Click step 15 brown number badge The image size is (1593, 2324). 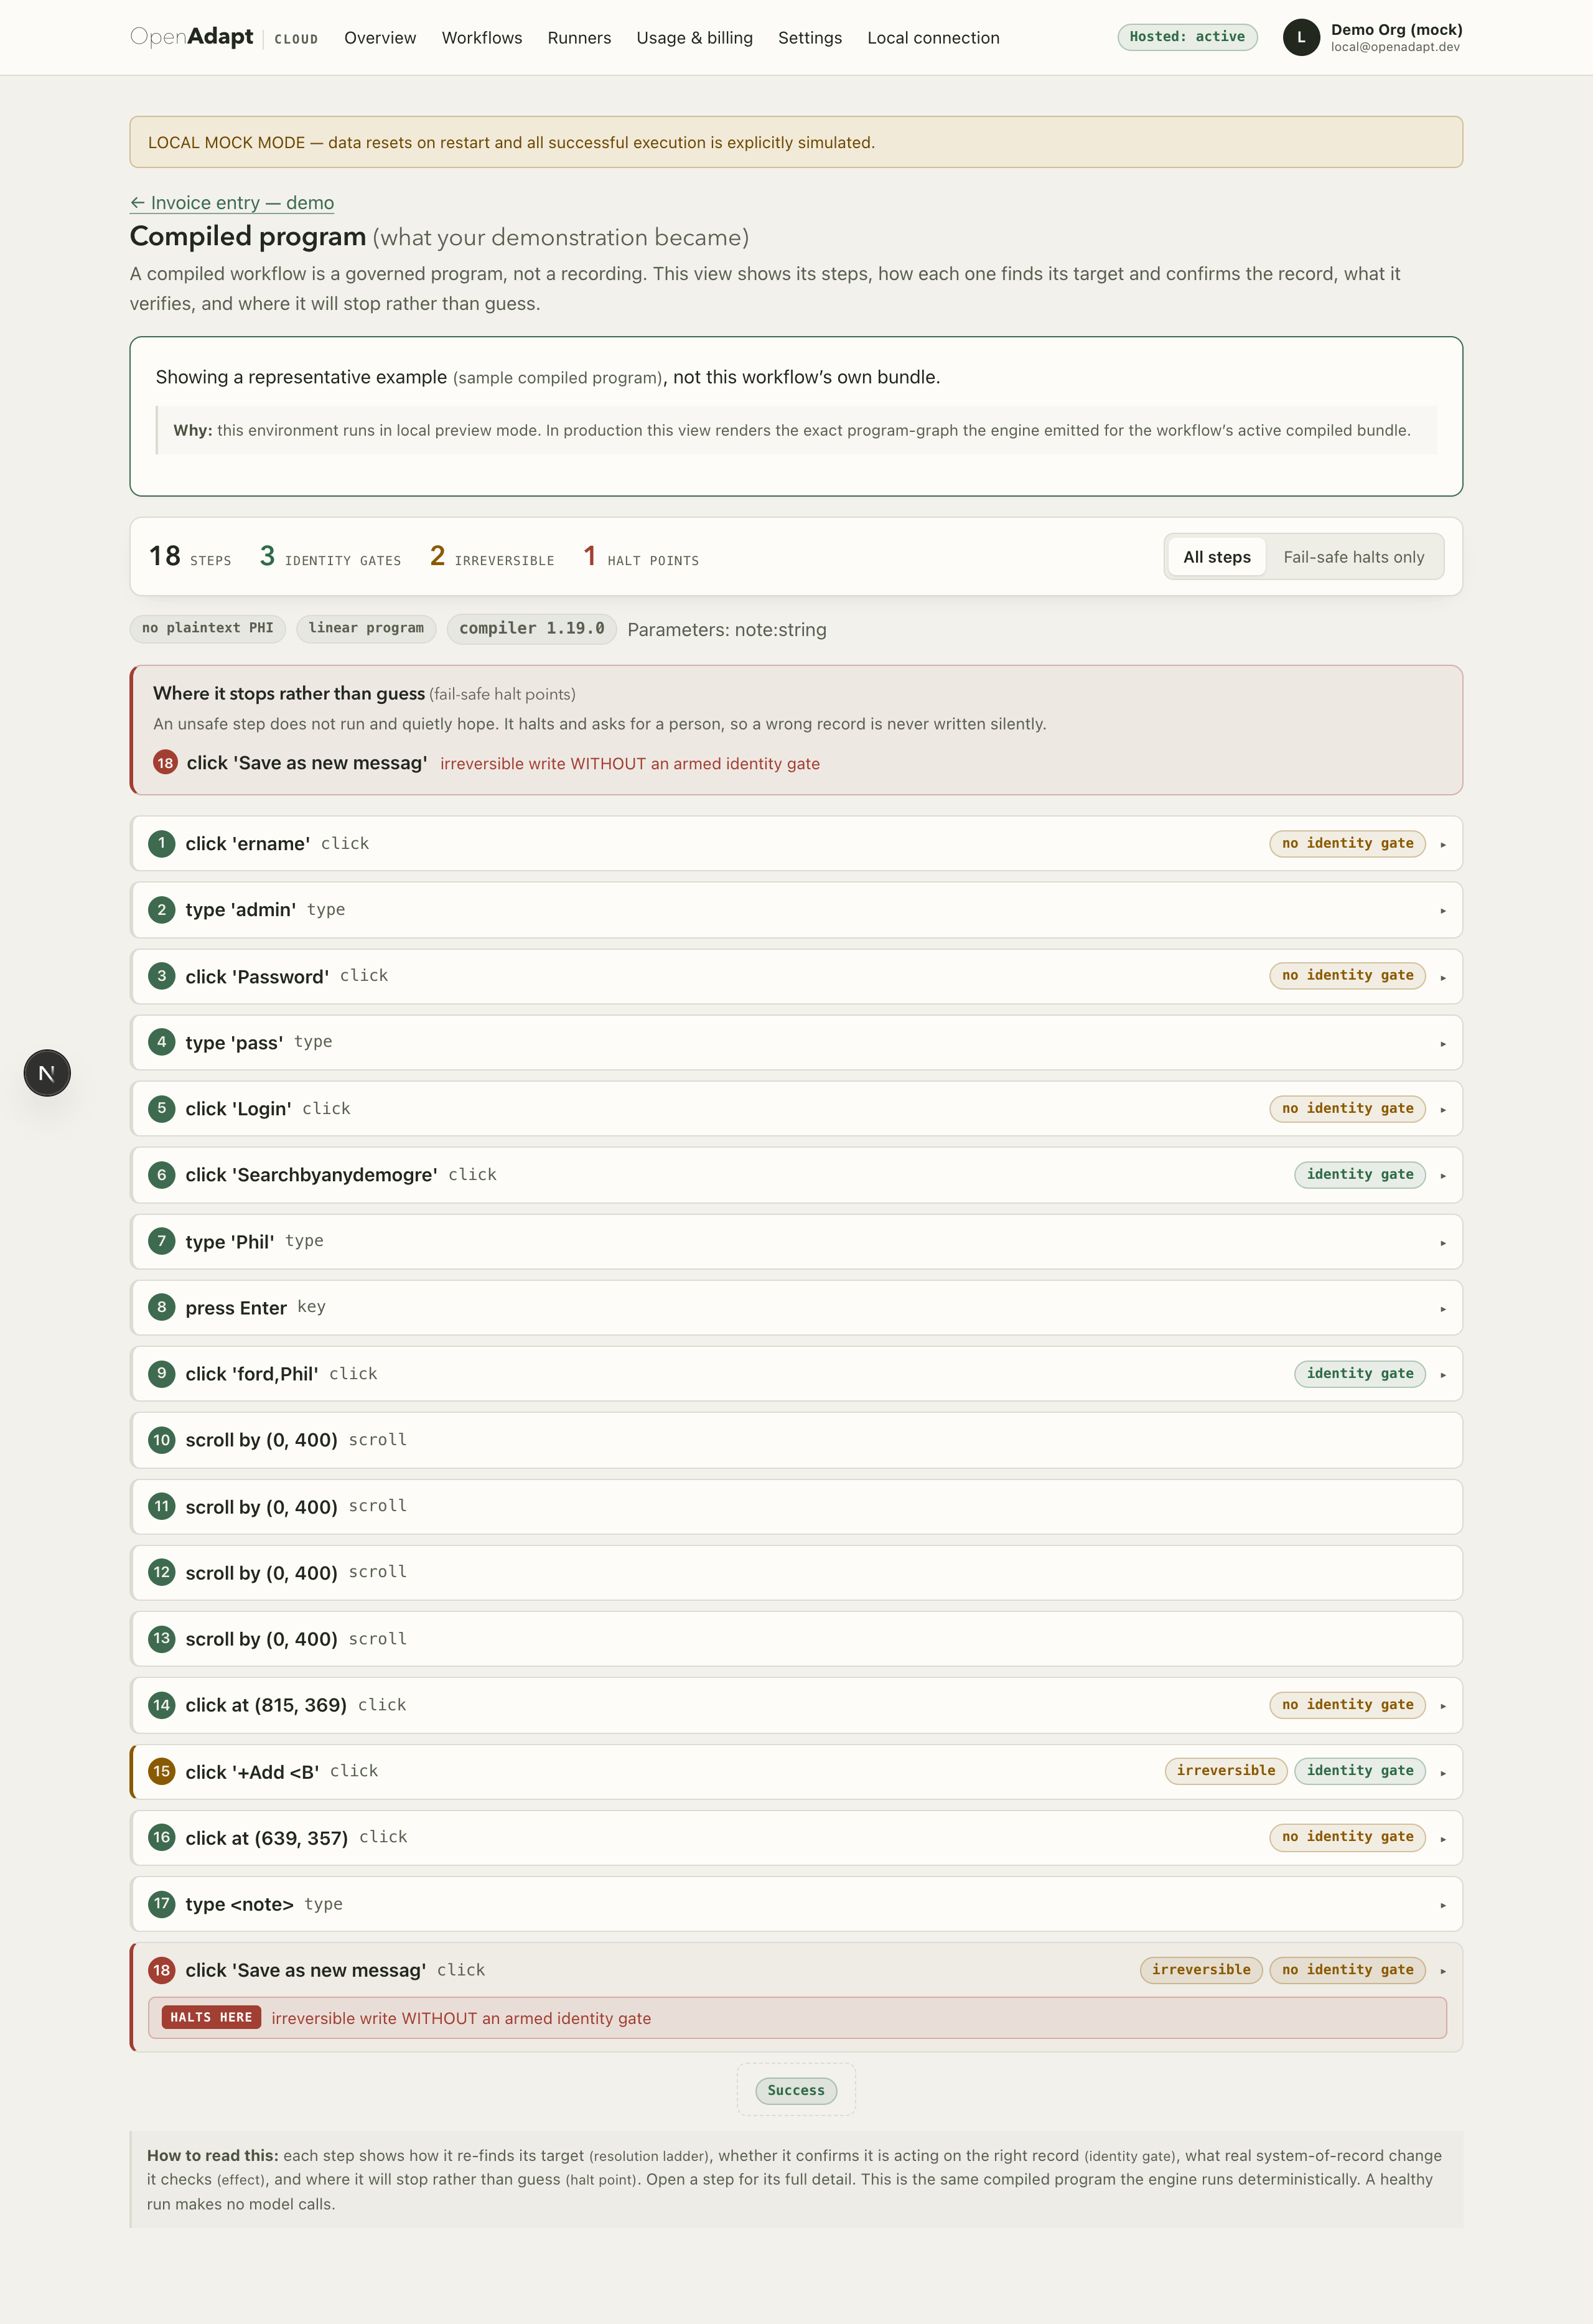pos(161,1771)
